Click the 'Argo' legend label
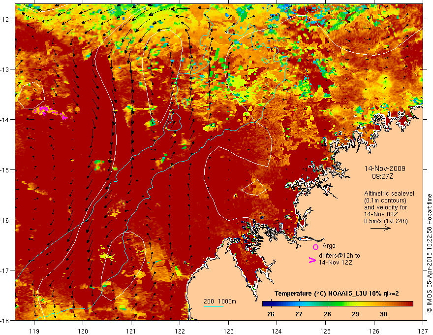Viewport: 433px width, 335px height. point(329,246)
